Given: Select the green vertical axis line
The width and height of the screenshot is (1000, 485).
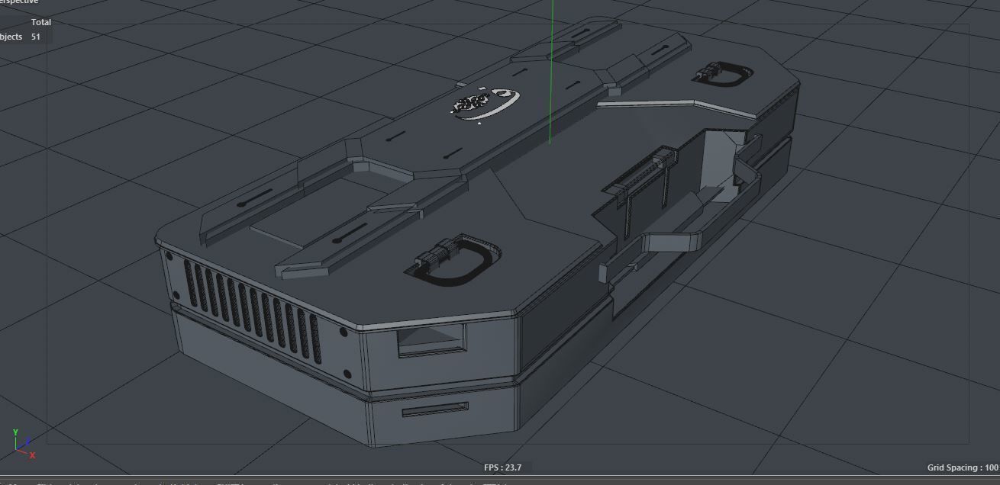Looking at the screenshot, I should point(550,72).
